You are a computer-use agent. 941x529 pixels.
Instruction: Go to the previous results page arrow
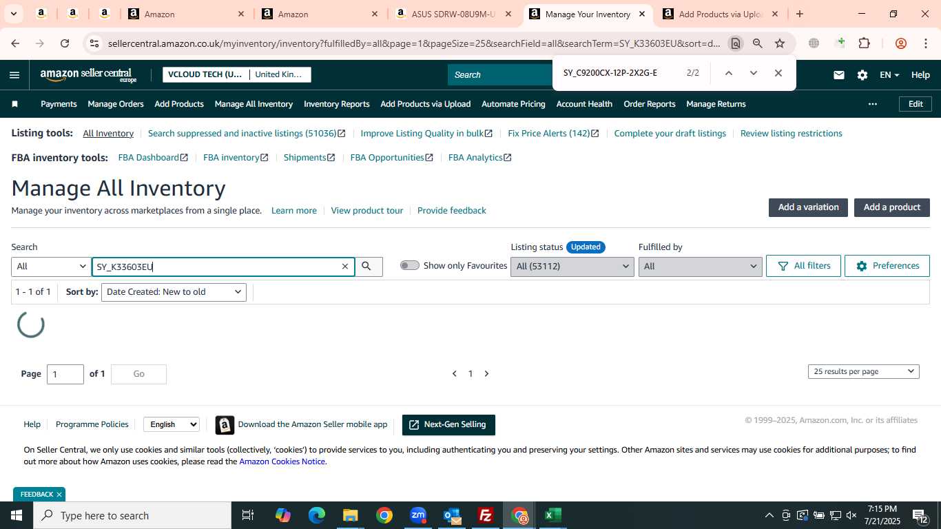(455, 373)
